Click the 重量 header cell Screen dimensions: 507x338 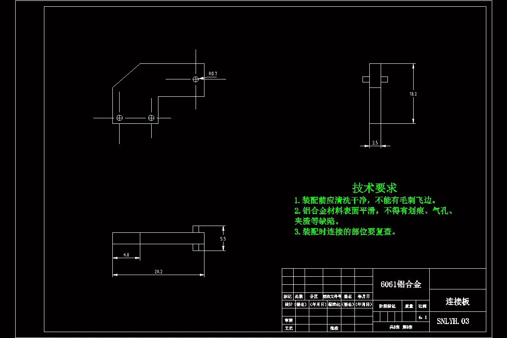tap(409, 306)
